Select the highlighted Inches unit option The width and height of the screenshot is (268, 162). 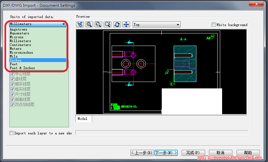[38, 60]
